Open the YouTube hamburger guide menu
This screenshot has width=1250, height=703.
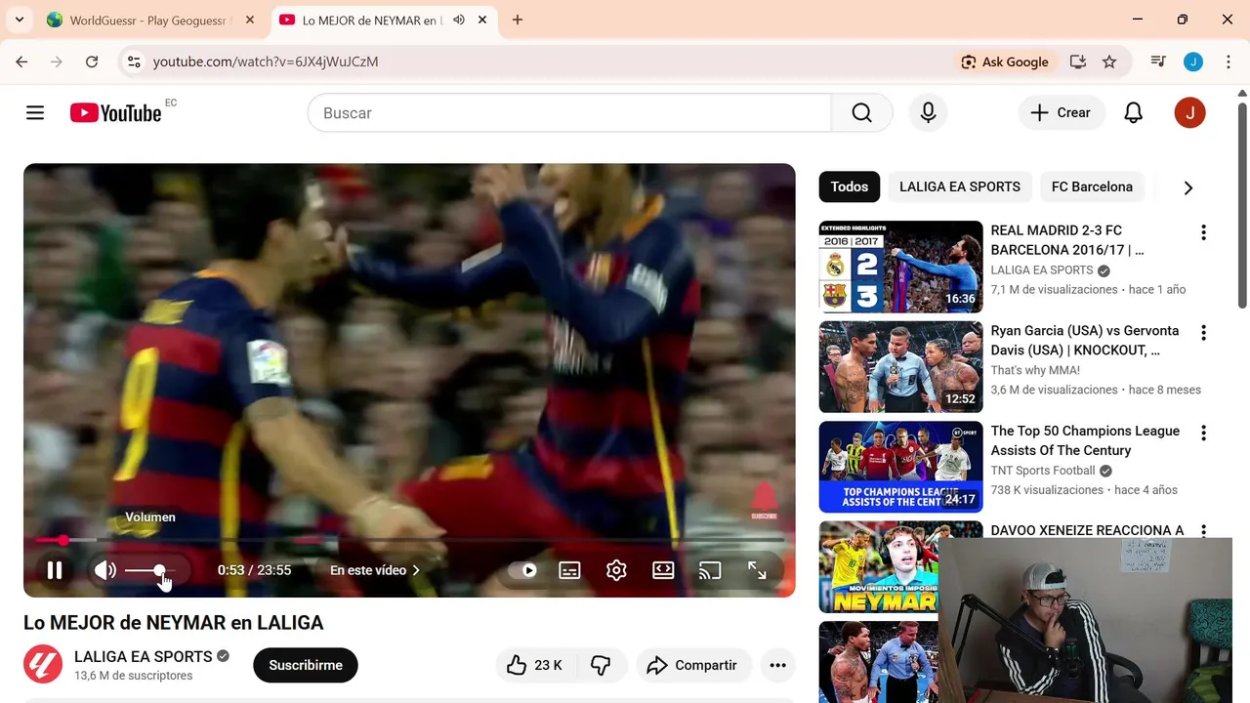[35, 113]
